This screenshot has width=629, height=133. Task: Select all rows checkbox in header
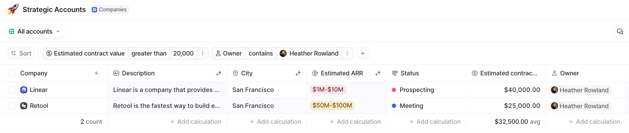tap(11, 73)
